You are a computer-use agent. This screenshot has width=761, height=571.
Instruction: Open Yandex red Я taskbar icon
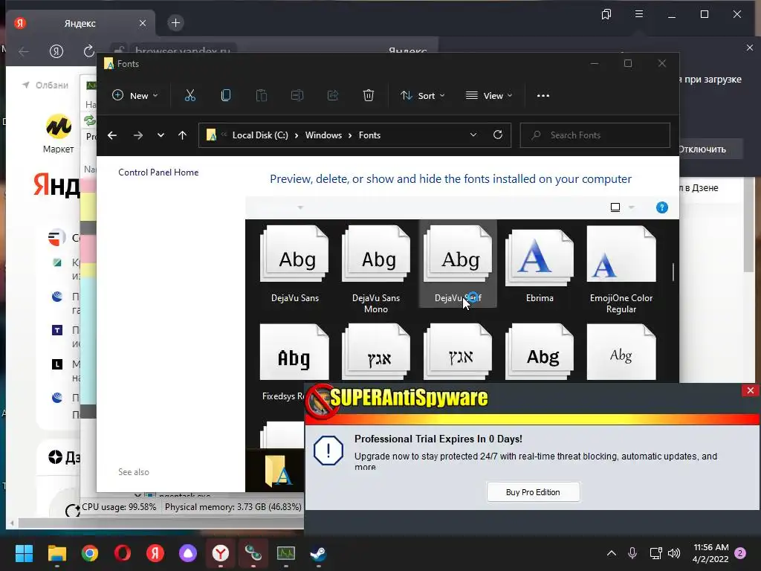[x=155, y=553]
